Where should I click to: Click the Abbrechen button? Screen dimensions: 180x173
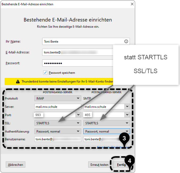pos(15,165)
